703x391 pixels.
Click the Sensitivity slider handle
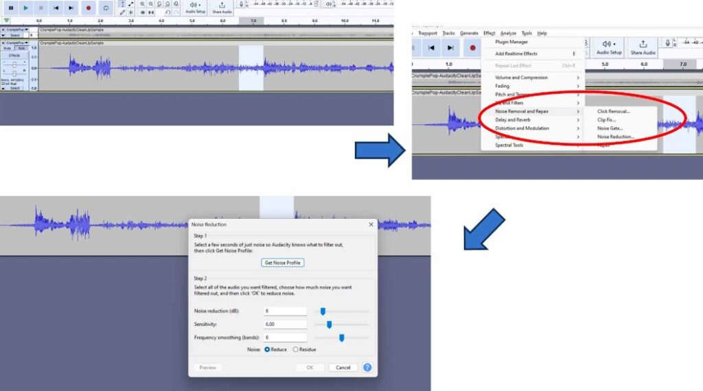tap(329, 324)
